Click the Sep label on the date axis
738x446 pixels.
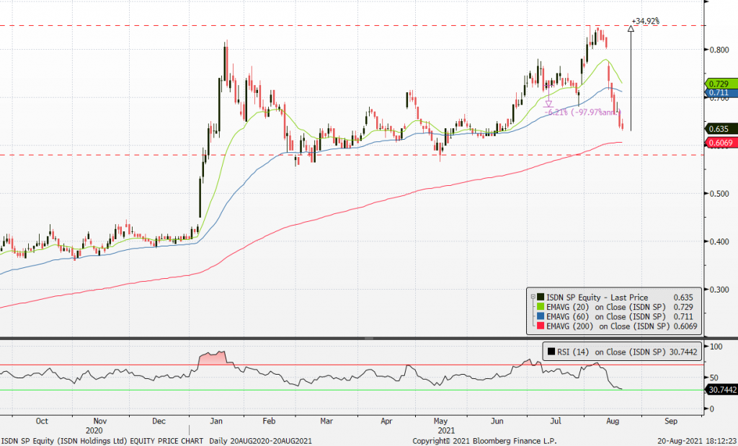click(671, 421)
